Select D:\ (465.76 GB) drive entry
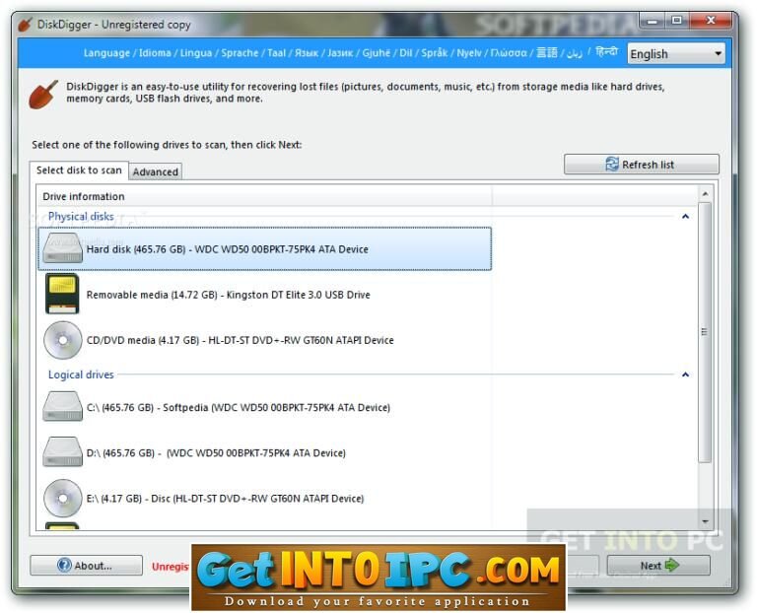This screenshot has width=757, height=613. 264,452
